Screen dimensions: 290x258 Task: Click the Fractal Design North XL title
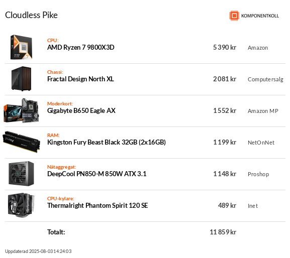80,79
